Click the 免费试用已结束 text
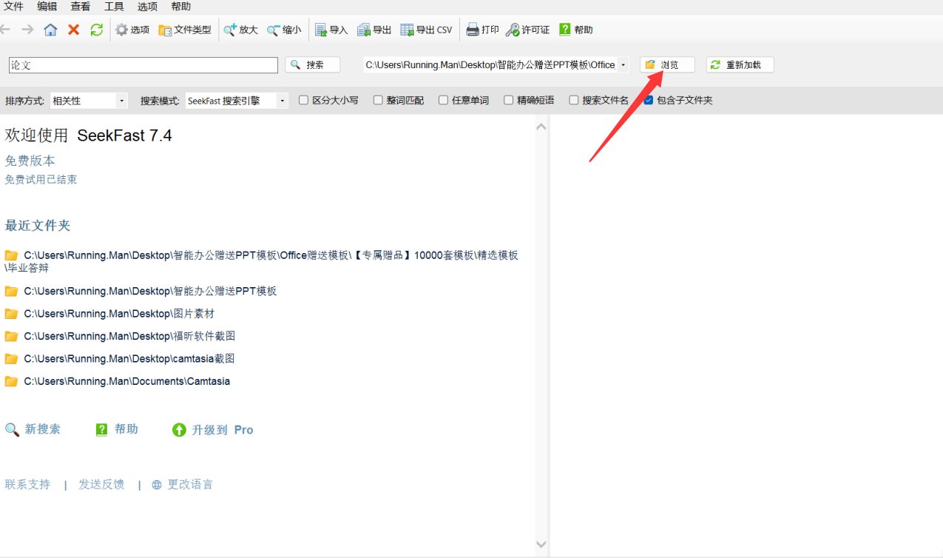Screen dimensions: 943x558 41,180
